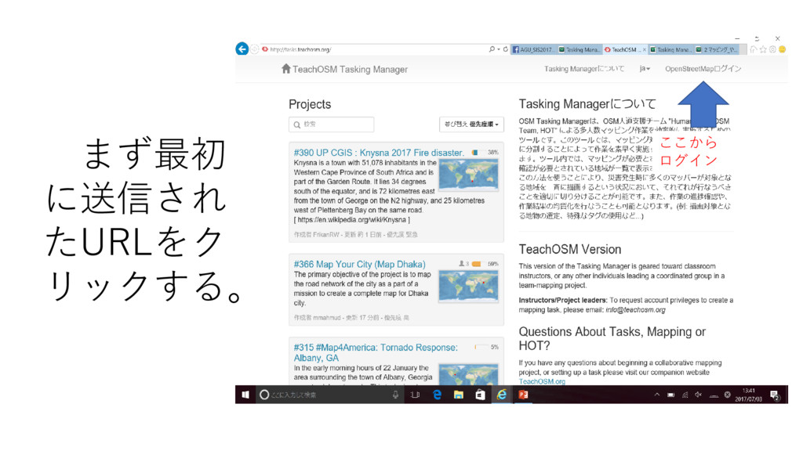This screenshot has height=451, width=803.
Task: Click the Internet Explorer taskbar icon
Action: point(501,395)
